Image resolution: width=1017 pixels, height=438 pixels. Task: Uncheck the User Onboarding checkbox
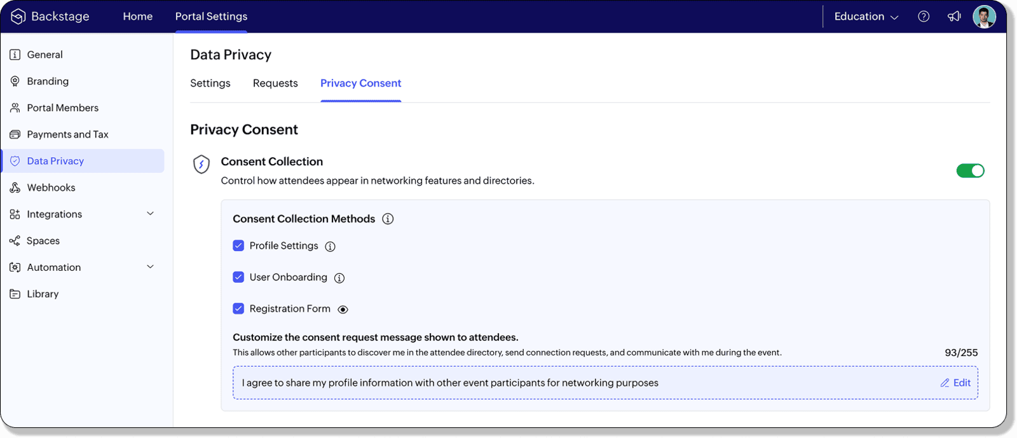(238, 277)
